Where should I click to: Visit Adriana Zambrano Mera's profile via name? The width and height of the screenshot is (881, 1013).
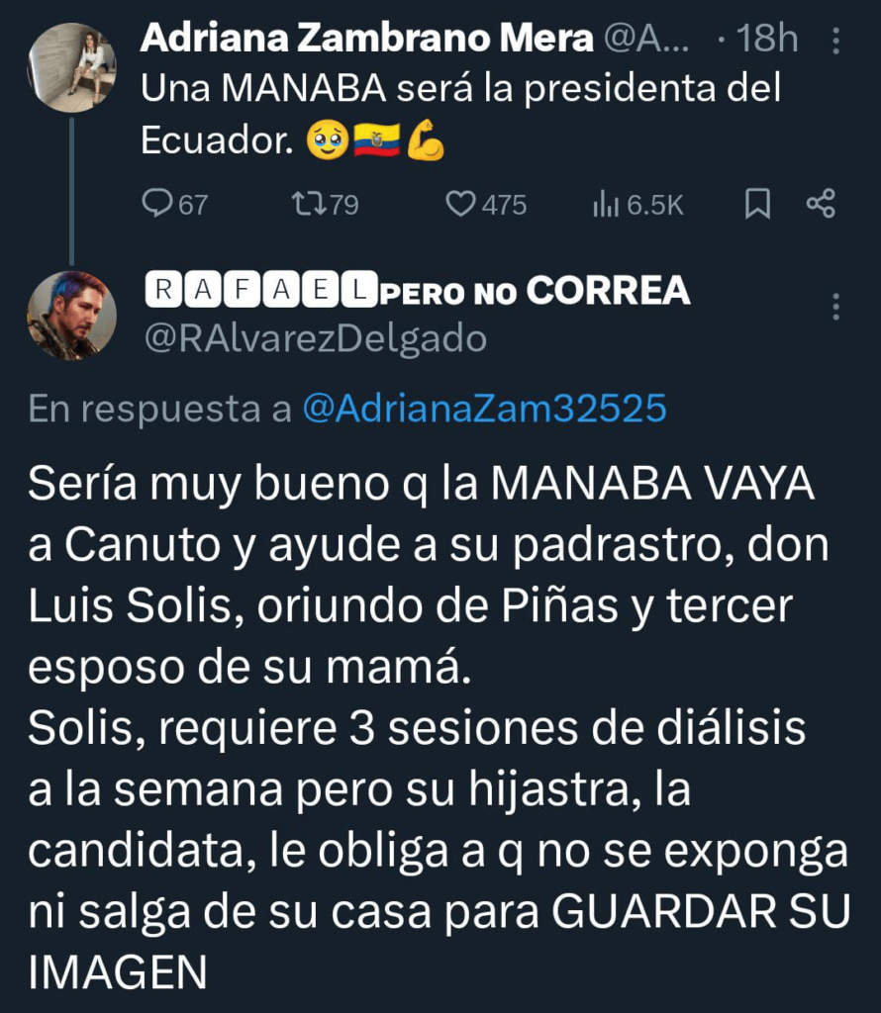(x=366, y=39)
